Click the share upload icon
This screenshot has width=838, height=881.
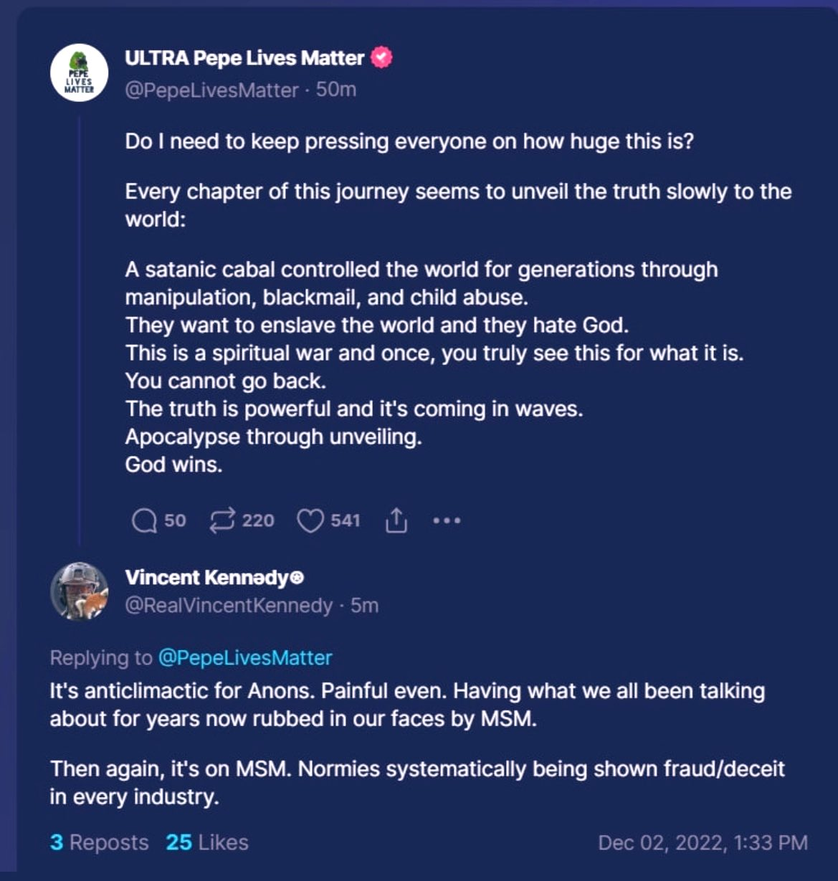coord(396,520)
